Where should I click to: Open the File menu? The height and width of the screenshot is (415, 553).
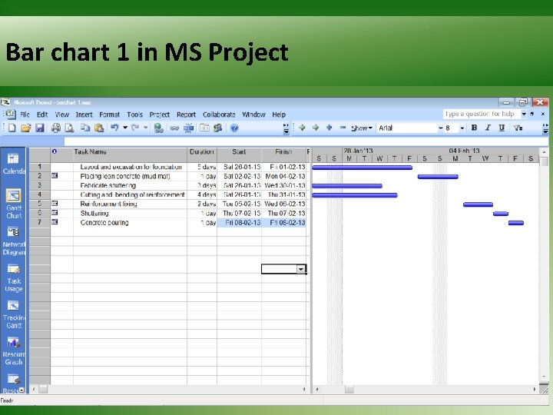(x=25, y=115)
